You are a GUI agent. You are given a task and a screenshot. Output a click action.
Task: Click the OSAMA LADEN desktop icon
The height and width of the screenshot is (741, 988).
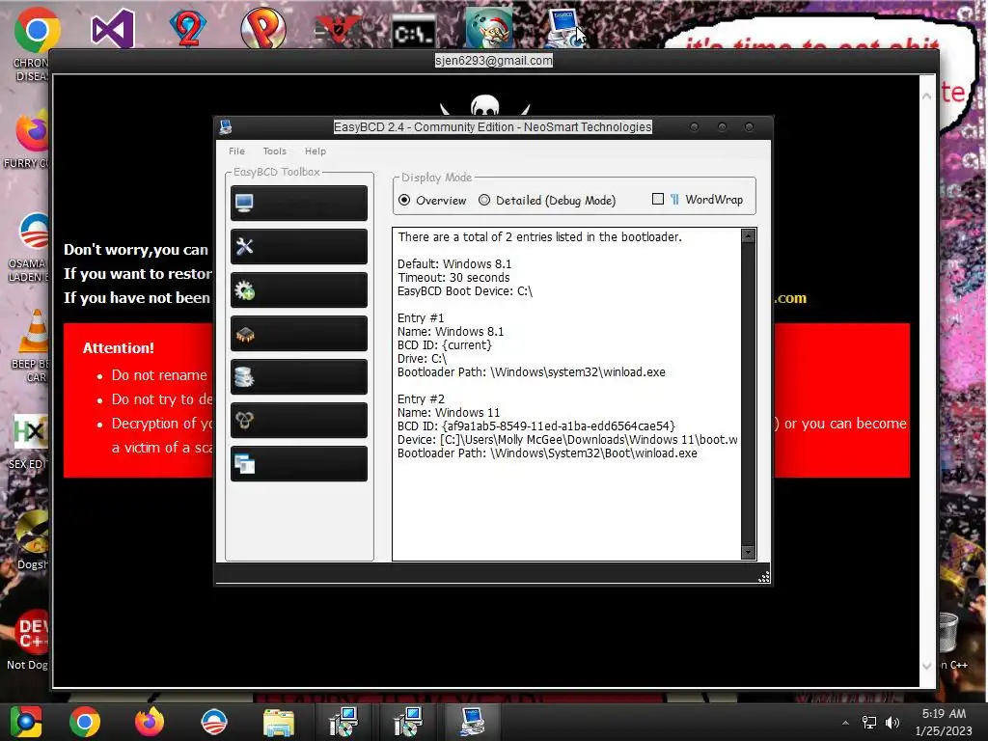pos(33,232)
